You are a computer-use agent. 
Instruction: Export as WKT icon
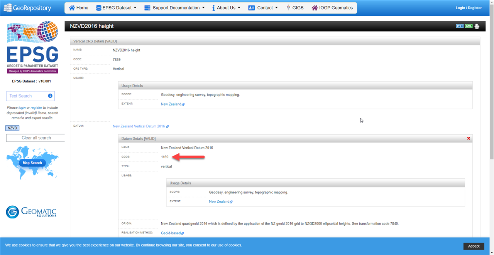[460, 26]
